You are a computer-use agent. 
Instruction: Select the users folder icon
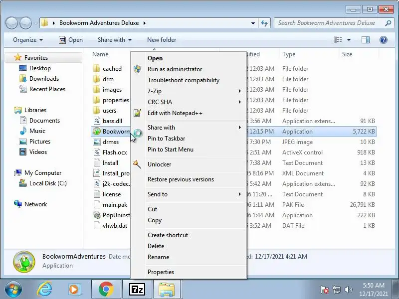[x=96, y=110]
